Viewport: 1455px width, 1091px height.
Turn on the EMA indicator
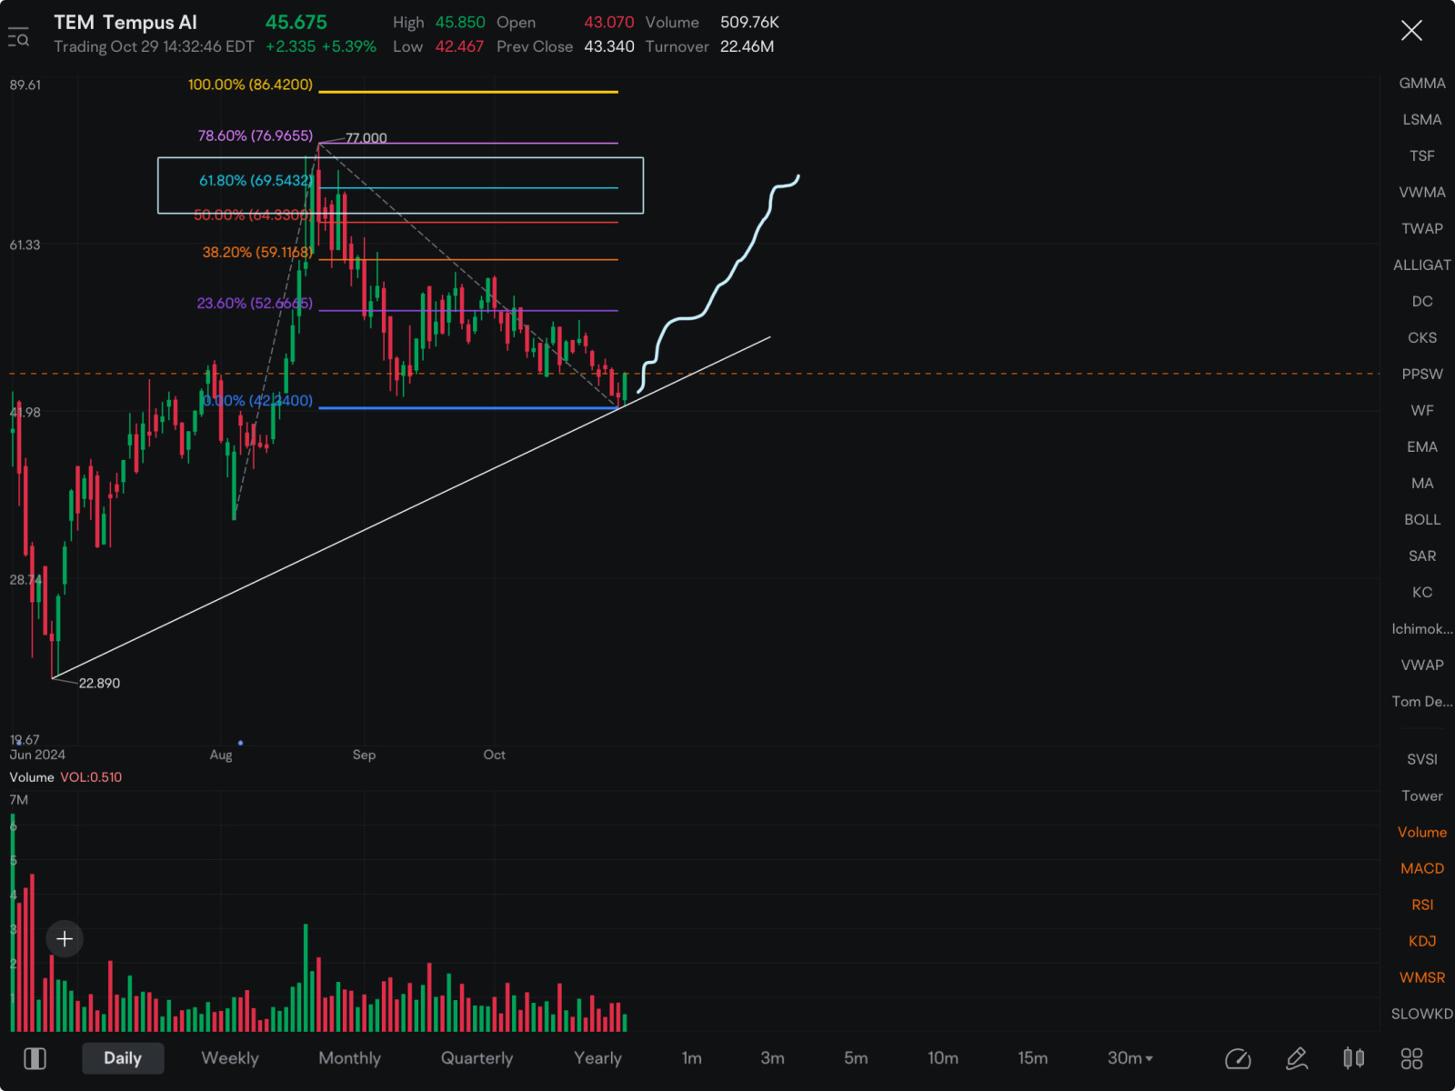(1422, 446)
